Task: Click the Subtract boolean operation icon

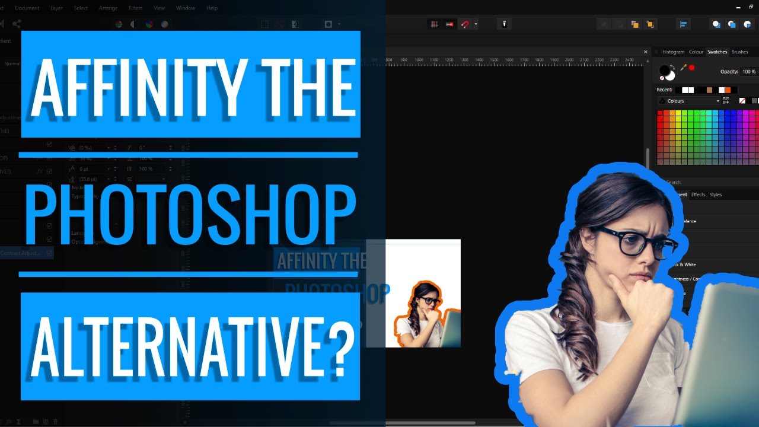Action: tap(732, 24)
